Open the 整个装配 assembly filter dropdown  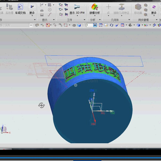coord(31,25)
